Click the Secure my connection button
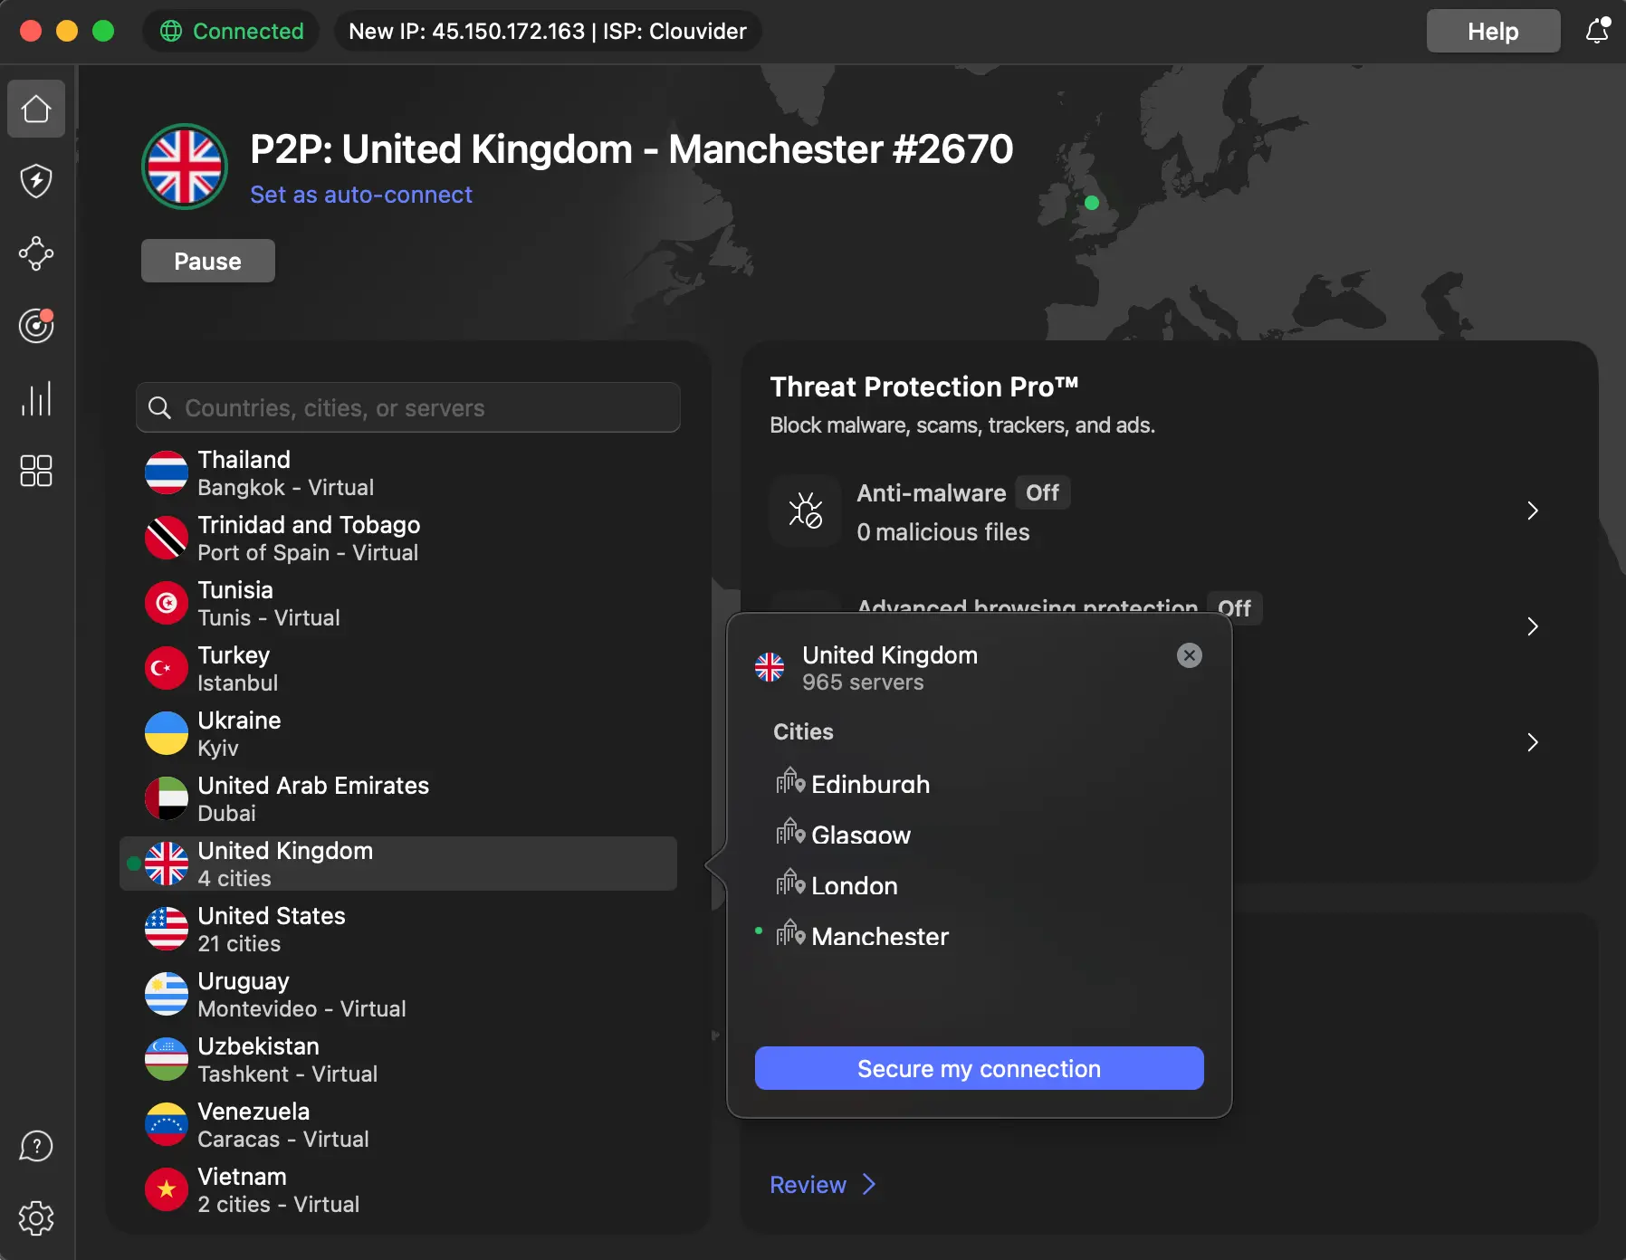The image size is (1626, 1260). point(979,1068)
